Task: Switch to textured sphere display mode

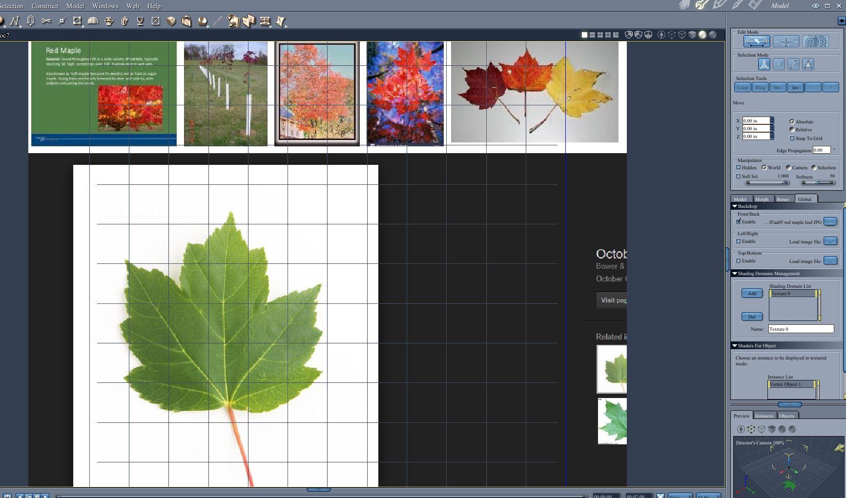Action: coord(713,35)
